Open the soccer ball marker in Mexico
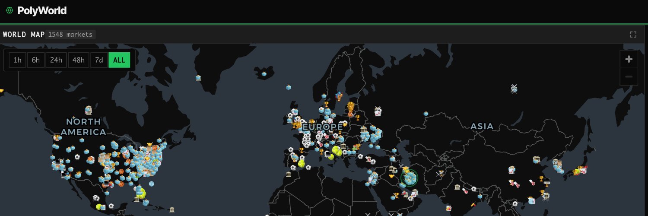The image size is (648, 216). (111, 206)
